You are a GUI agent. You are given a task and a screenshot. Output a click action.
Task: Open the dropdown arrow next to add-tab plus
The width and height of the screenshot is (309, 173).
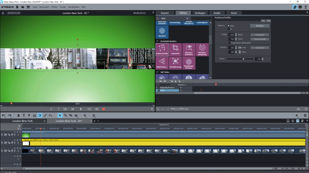pyautogui.click(x=98, y=121)
